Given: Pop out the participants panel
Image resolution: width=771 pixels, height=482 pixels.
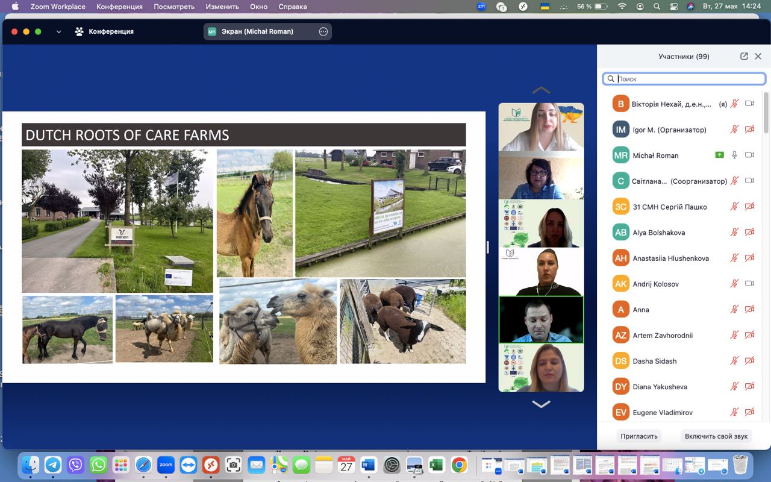Looking at the screenshot, I should point(744,56).
